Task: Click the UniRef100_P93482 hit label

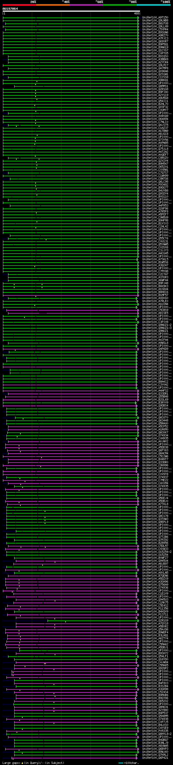Action: [x=155, y=185]
